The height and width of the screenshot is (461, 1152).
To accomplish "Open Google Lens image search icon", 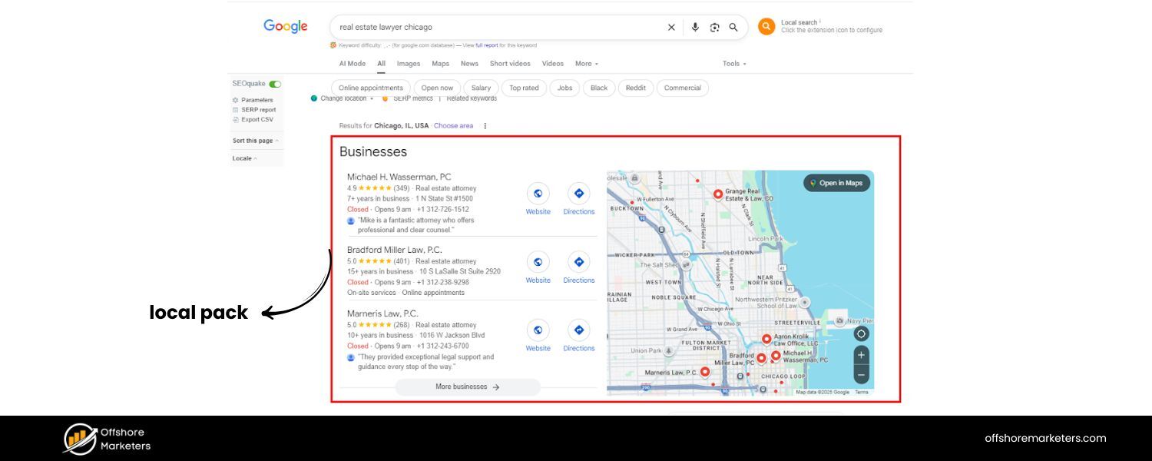I will (714, 28).
